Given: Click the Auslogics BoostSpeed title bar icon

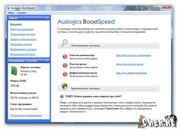Looking at the screenshot, I should tap(8, 8).
